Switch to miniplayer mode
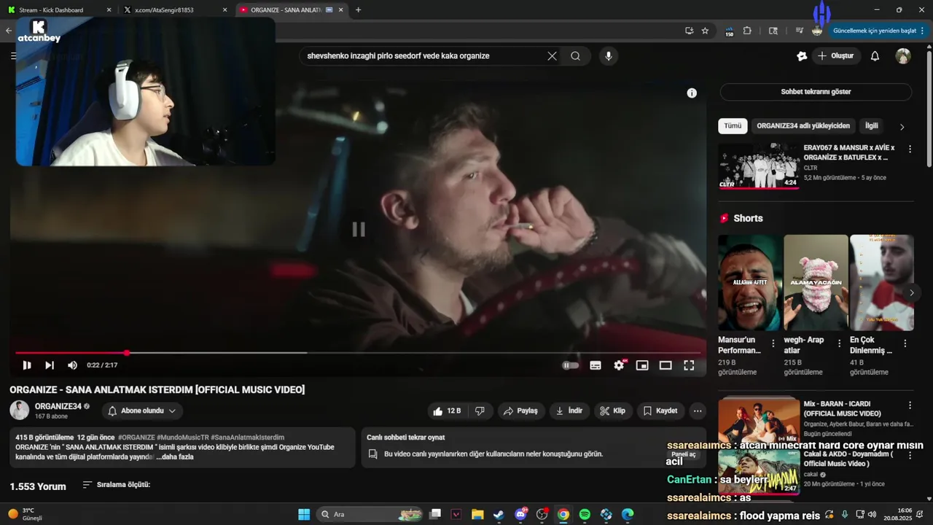Screen dimensions: 933x525 (x=642, y=365)
